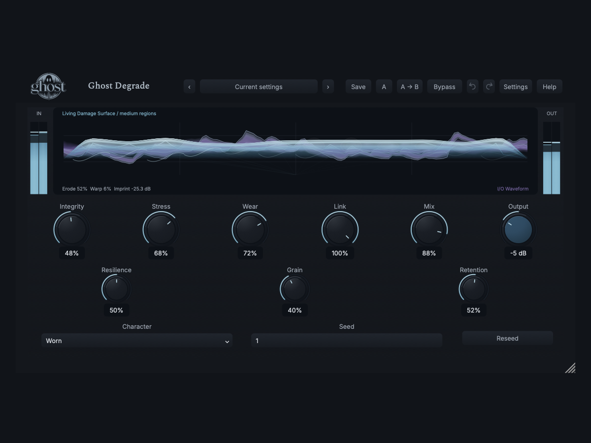The image size is (591, 443).
Task: Click the Link value 100%
Action: (x=340, y=253)
